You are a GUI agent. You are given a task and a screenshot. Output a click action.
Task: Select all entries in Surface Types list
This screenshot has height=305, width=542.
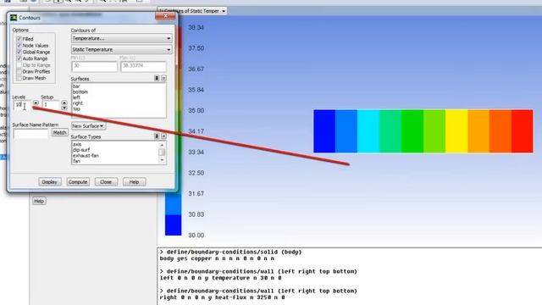tap(157, 136)
